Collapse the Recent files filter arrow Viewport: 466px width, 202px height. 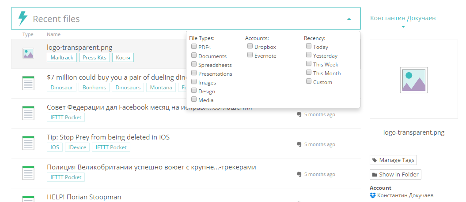[x=349, y=19]
